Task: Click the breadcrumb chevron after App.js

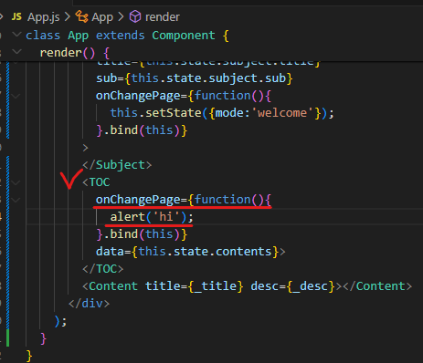Action: pos(67,17)
